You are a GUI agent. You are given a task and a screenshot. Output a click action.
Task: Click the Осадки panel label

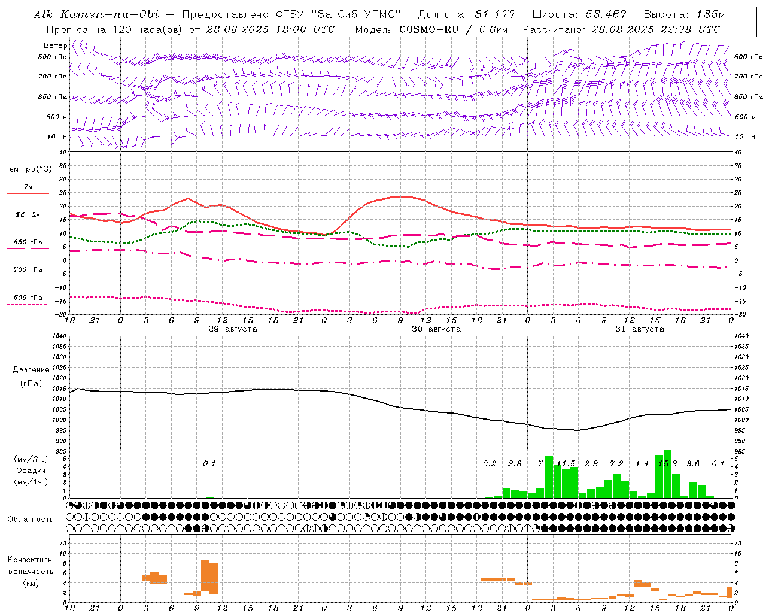click(x=31, y=471)
